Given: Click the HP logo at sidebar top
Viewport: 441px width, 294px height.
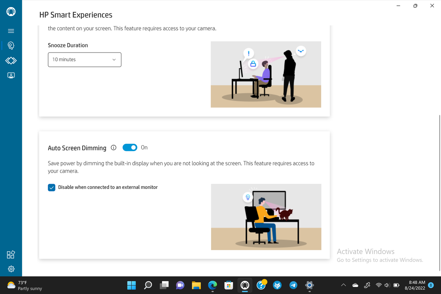Looking at the screenshot, I should 11,12.
